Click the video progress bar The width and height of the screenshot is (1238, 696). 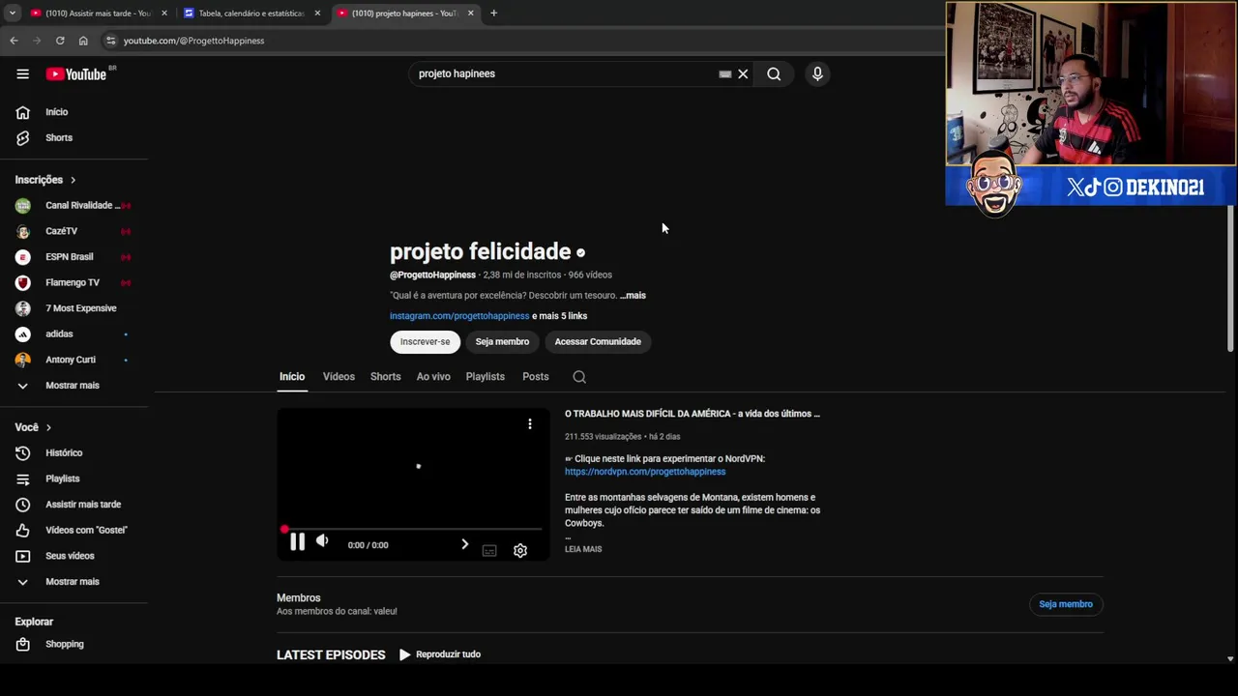(413, 529)
